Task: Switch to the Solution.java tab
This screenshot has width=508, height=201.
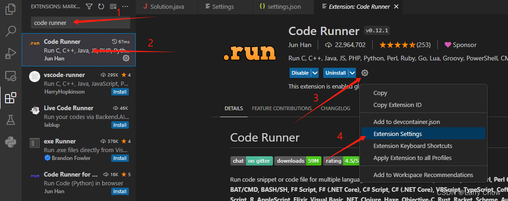Action: click(166, 6)
